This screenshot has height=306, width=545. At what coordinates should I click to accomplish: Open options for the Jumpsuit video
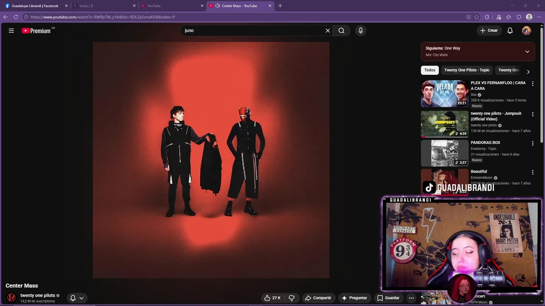click(x=533, y=114)
